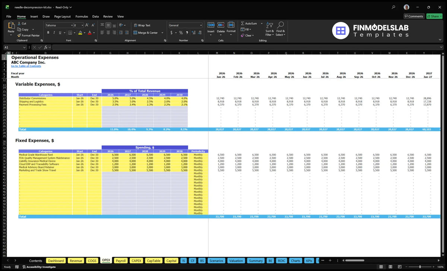Click the zoom slider in the status bar

pos(420,267)
